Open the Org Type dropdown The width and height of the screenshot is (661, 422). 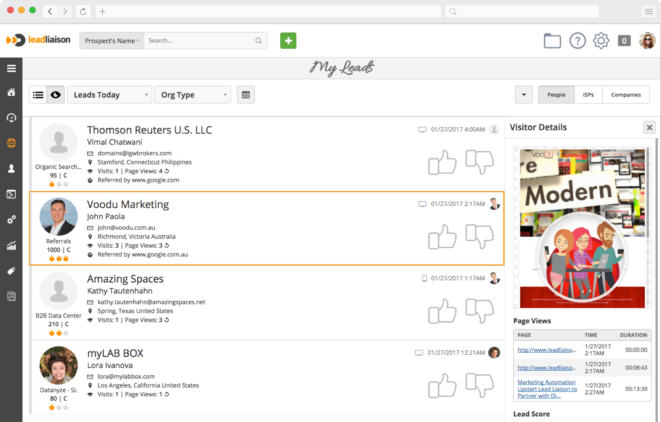(192, 95)
